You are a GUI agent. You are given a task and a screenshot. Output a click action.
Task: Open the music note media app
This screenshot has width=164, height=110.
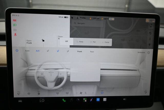click(x=71, y=100)
